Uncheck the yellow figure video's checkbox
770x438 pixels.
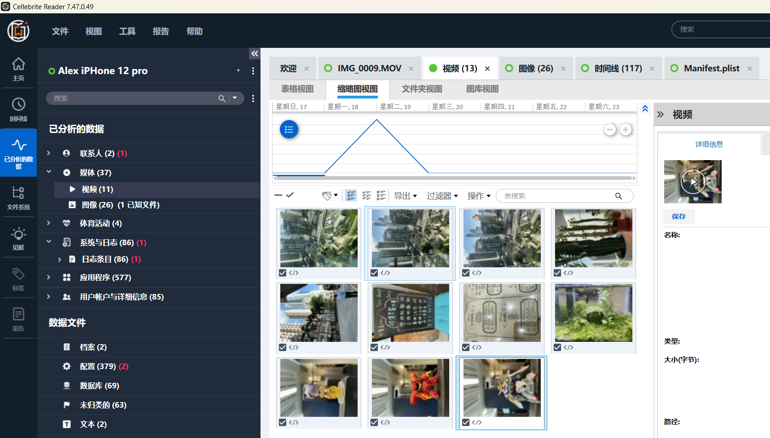283,422
